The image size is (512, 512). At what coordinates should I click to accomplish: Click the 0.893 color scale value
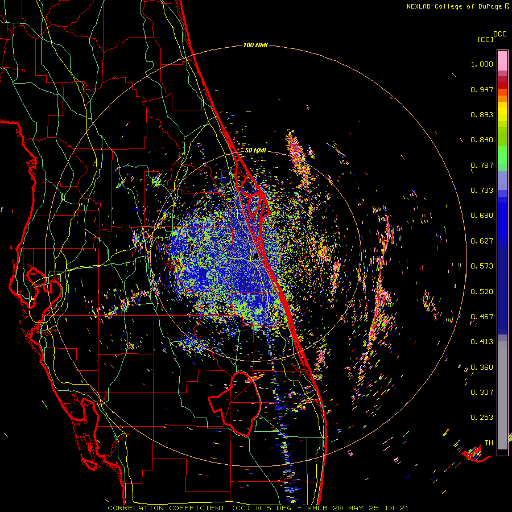(482, 114)
